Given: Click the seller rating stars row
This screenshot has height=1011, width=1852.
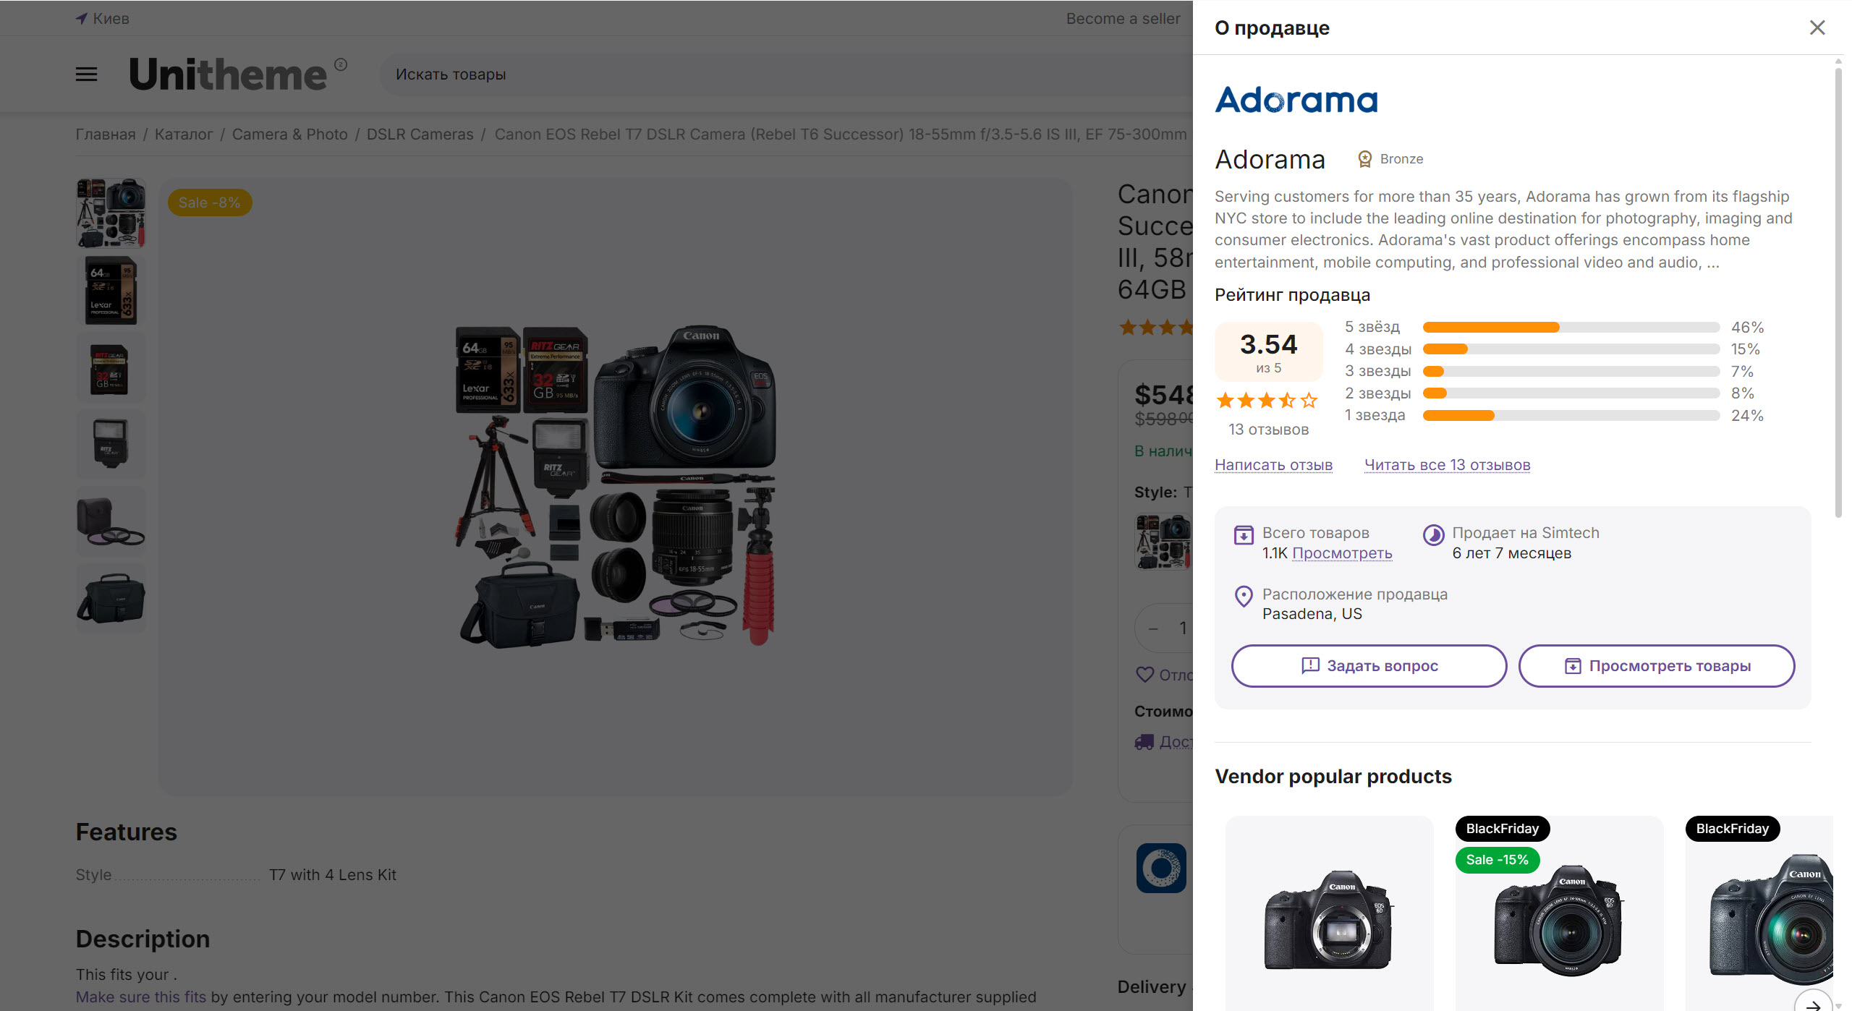Looking at the screenshot, I should 1267,401.
